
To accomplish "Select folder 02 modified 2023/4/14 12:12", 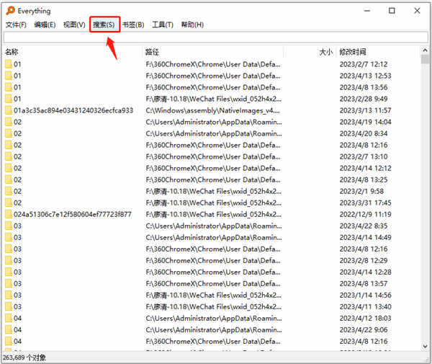I will point(13,168).
